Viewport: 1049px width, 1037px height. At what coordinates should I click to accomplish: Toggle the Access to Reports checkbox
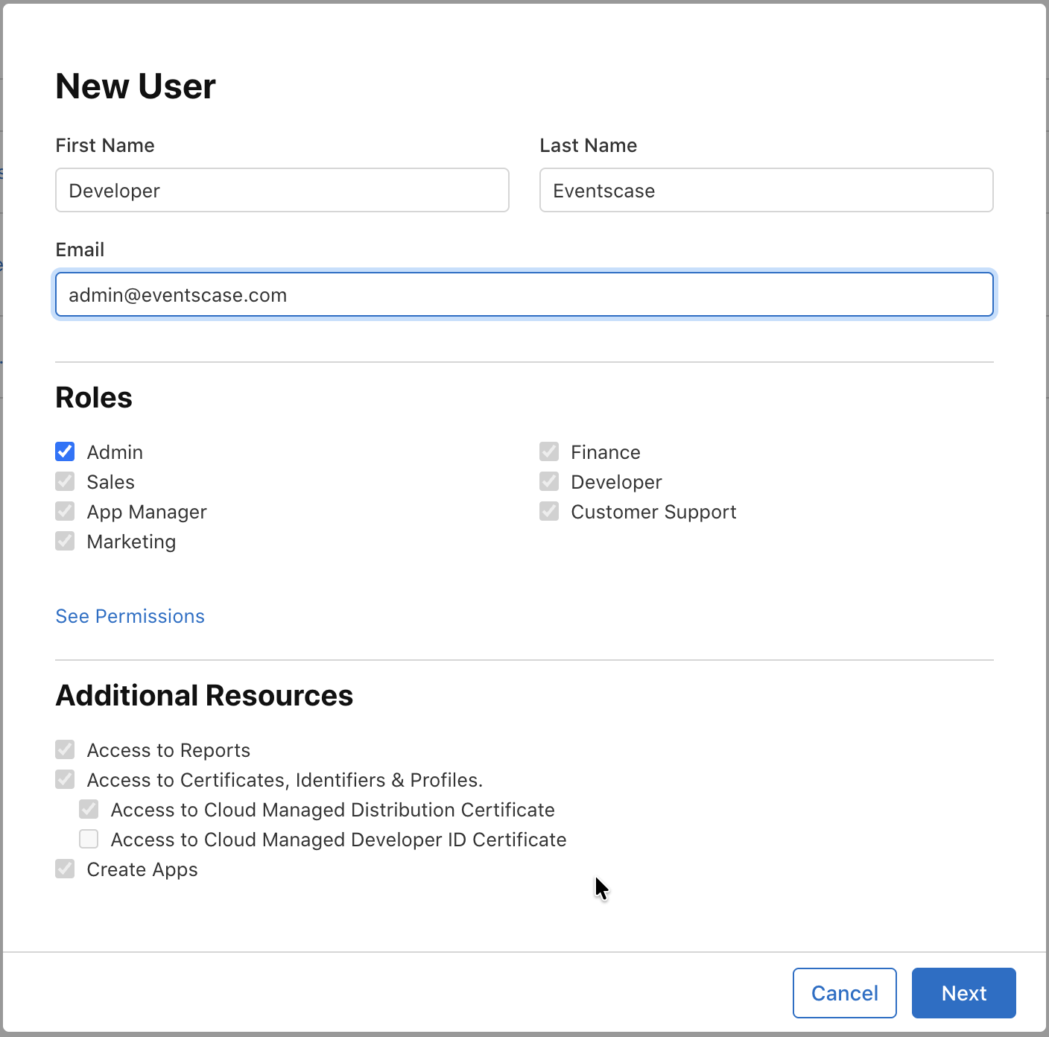pos(65,749)
